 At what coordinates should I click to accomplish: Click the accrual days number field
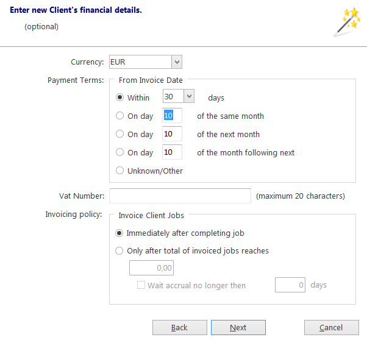(x=290, y=285)
